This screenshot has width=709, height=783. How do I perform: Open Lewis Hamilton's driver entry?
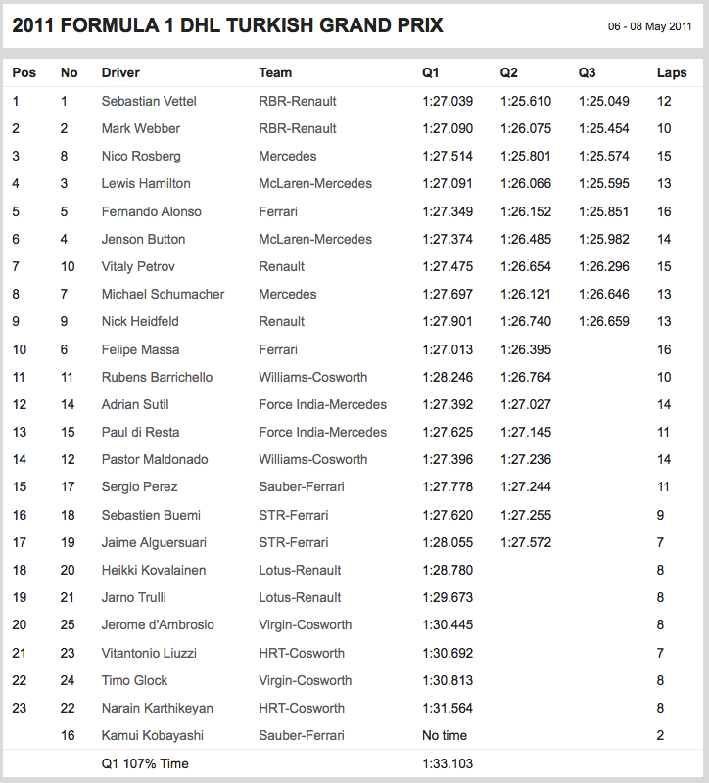146,183
